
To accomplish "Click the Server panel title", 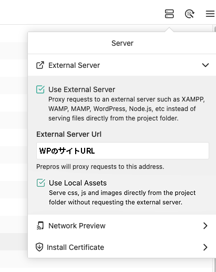I will click(122, 43).
